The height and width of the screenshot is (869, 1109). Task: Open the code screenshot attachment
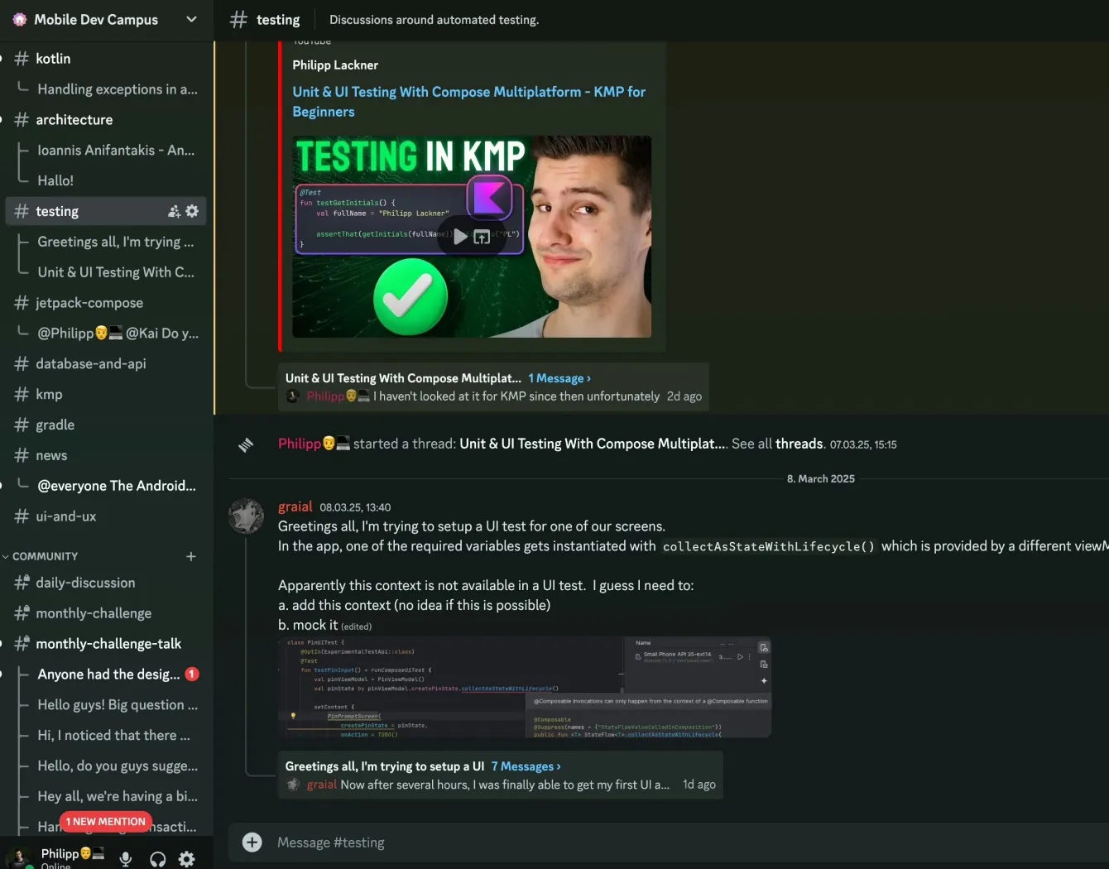click(x=525, y=687)
